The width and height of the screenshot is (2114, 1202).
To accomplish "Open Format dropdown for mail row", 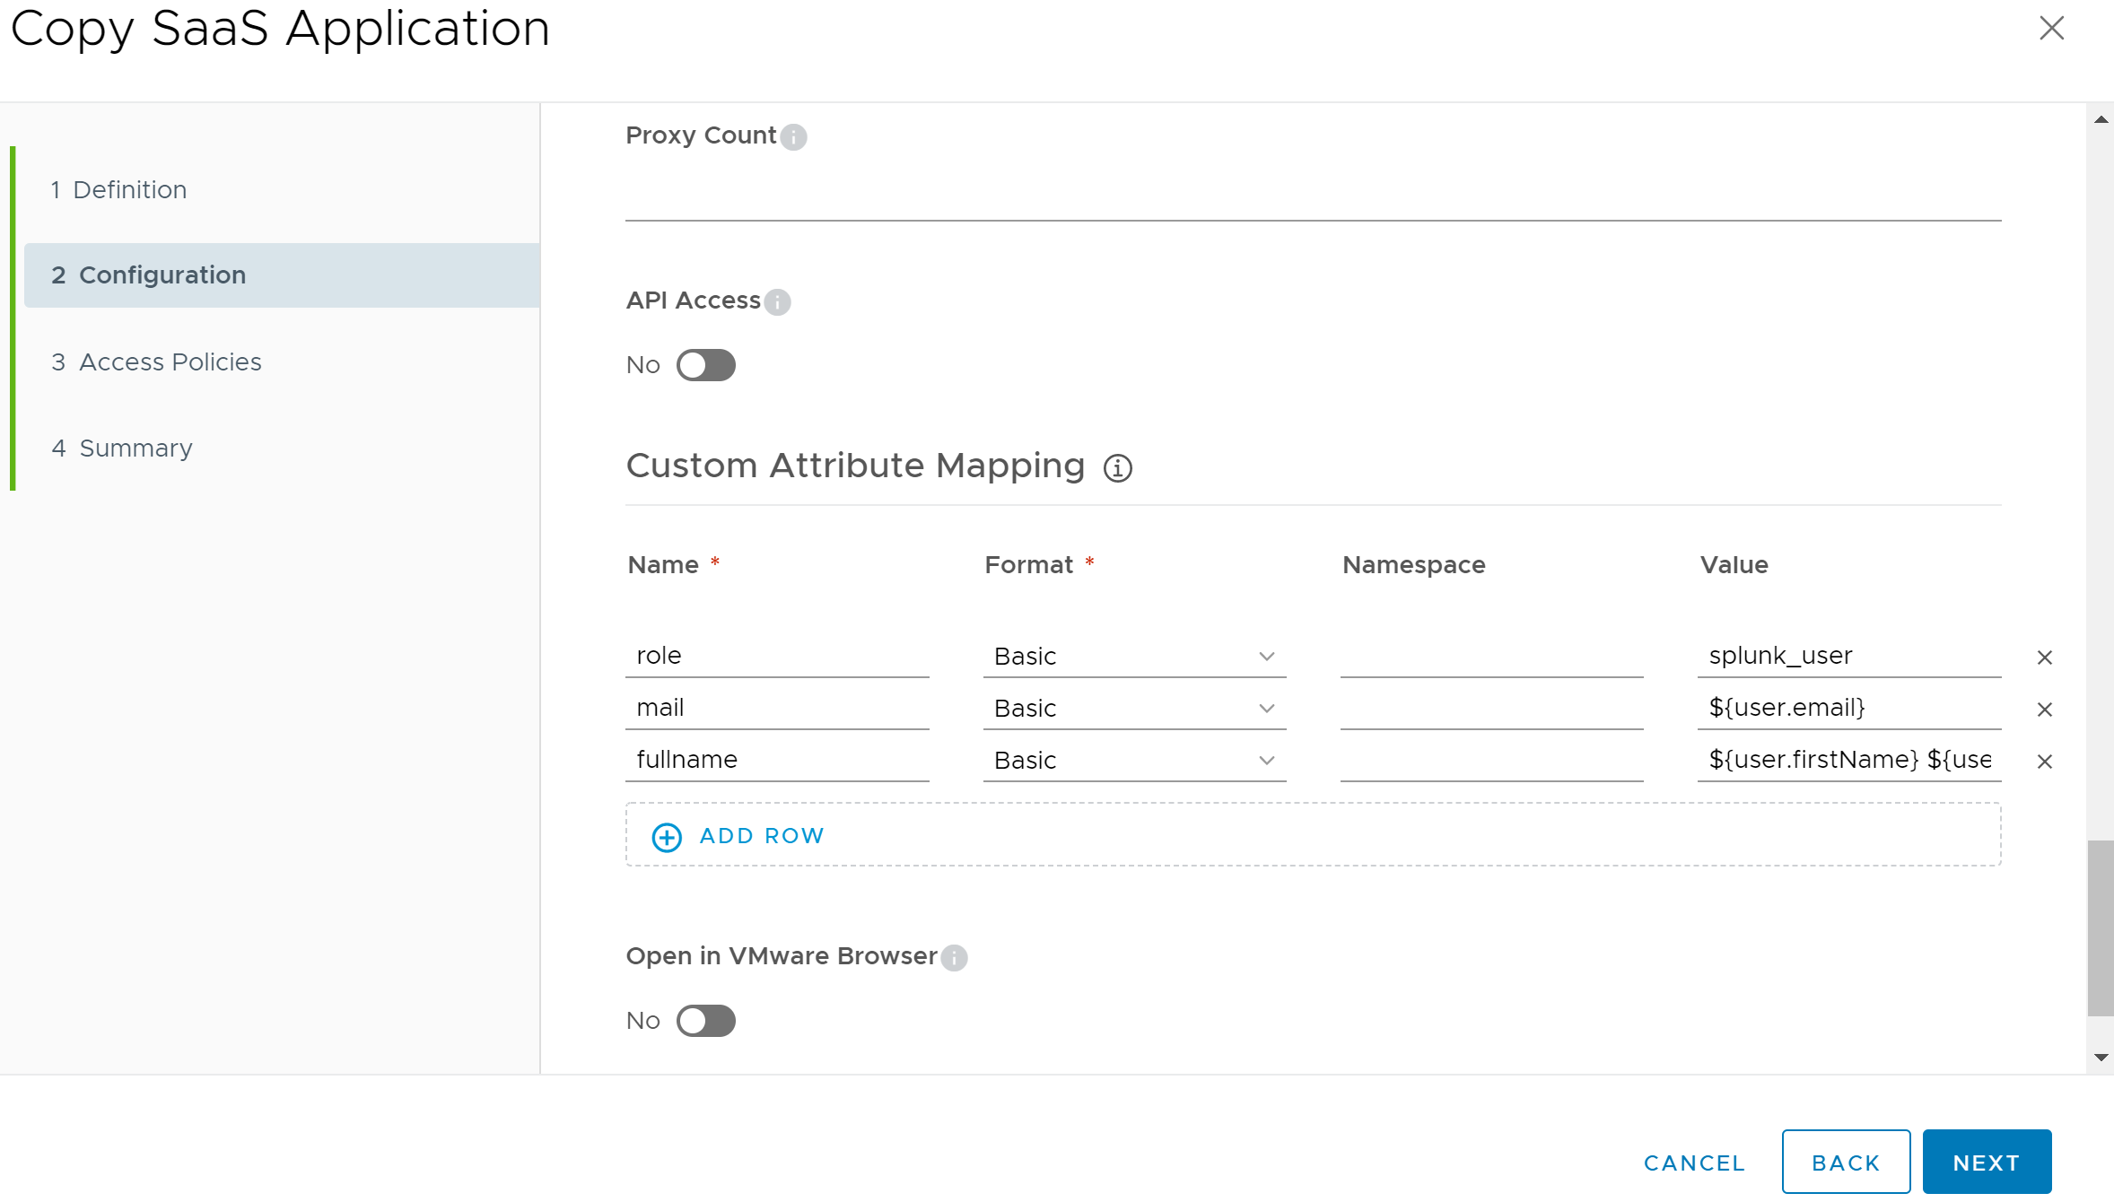I will 1134,709.
